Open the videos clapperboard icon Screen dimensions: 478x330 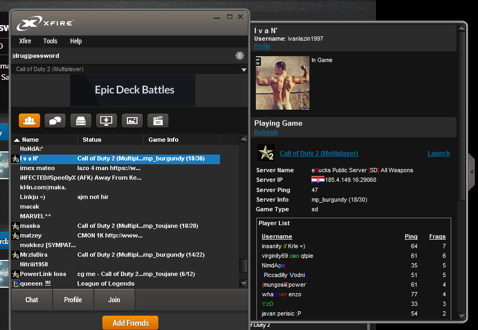(x=158, y=121)
